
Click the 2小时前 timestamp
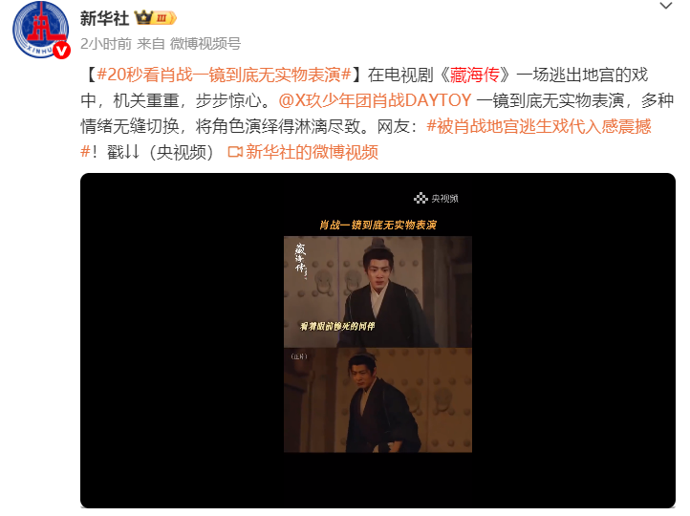pyautogui.click(x=106, y=44)
